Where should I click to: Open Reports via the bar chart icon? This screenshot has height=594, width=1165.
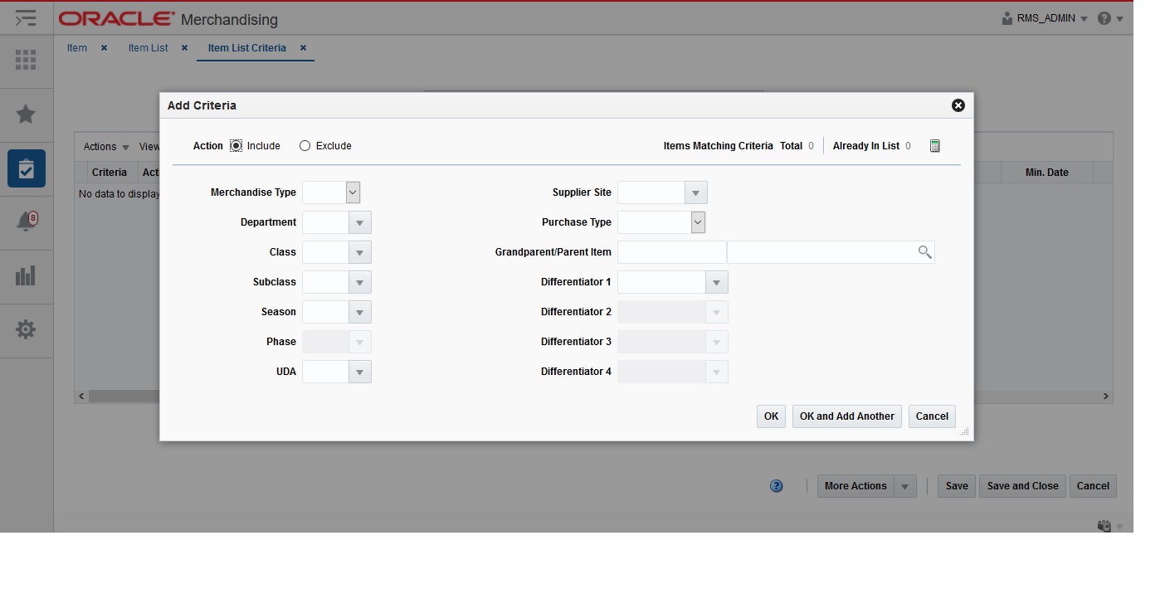26,275
